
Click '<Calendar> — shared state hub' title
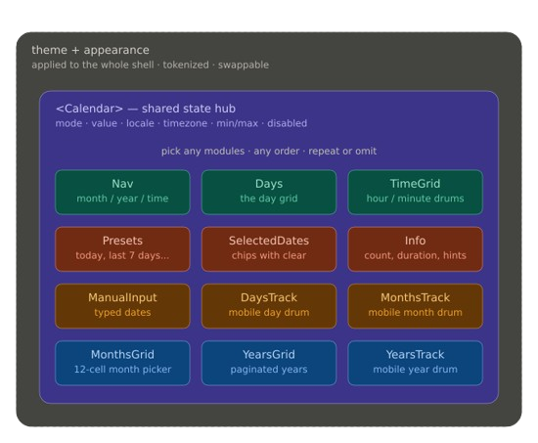(x=146, y=109)
